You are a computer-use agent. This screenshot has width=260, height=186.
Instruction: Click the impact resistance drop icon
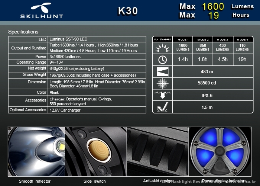tap(162, 107)
